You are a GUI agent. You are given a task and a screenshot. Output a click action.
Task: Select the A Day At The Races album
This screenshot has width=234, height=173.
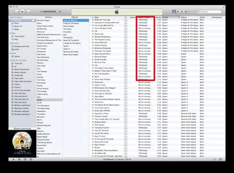(71, 23)
